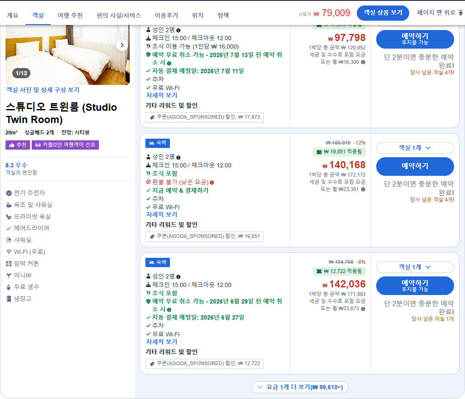Click the ₩ 12,722 적용됨 coupon badge

(x=339, y=271)
